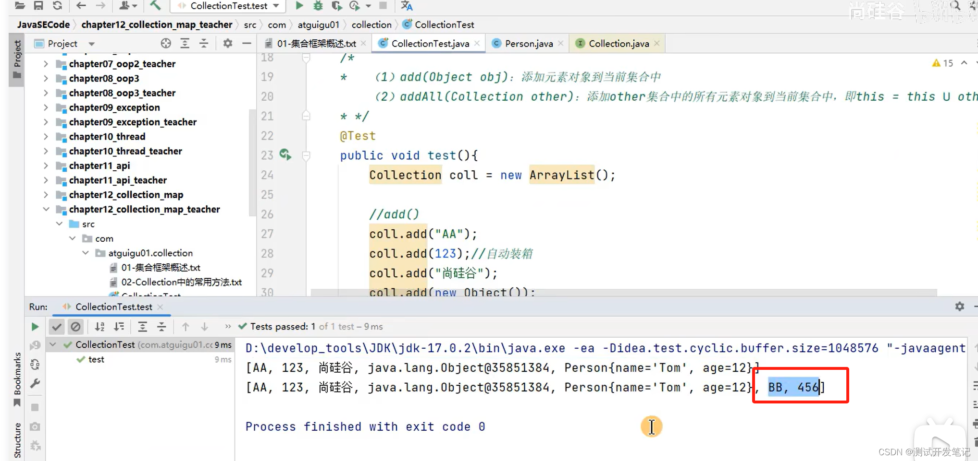978x461 pixels.
Task: Click the run gutter icon on line 23
Action: tap(285, 154)
